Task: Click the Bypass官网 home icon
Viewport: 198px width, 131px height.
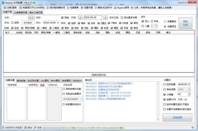Action: coord(115,8)
